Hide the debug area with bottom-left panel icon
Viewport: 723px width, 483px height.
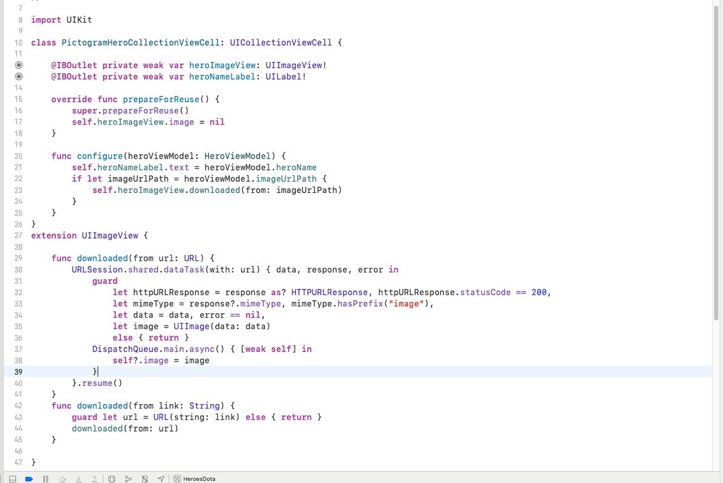click(x=12, y=479)
